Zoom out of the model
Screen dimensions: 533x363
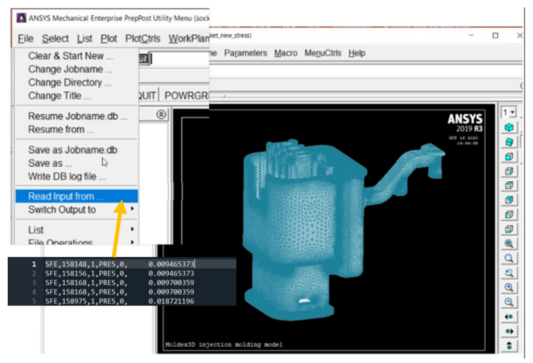point(509,302)
